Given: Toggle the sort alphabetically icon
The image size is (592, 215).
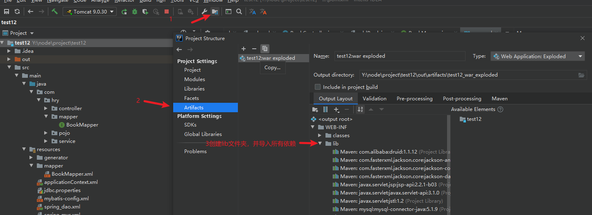Looking at the screenshot, I should click(360, 109).
